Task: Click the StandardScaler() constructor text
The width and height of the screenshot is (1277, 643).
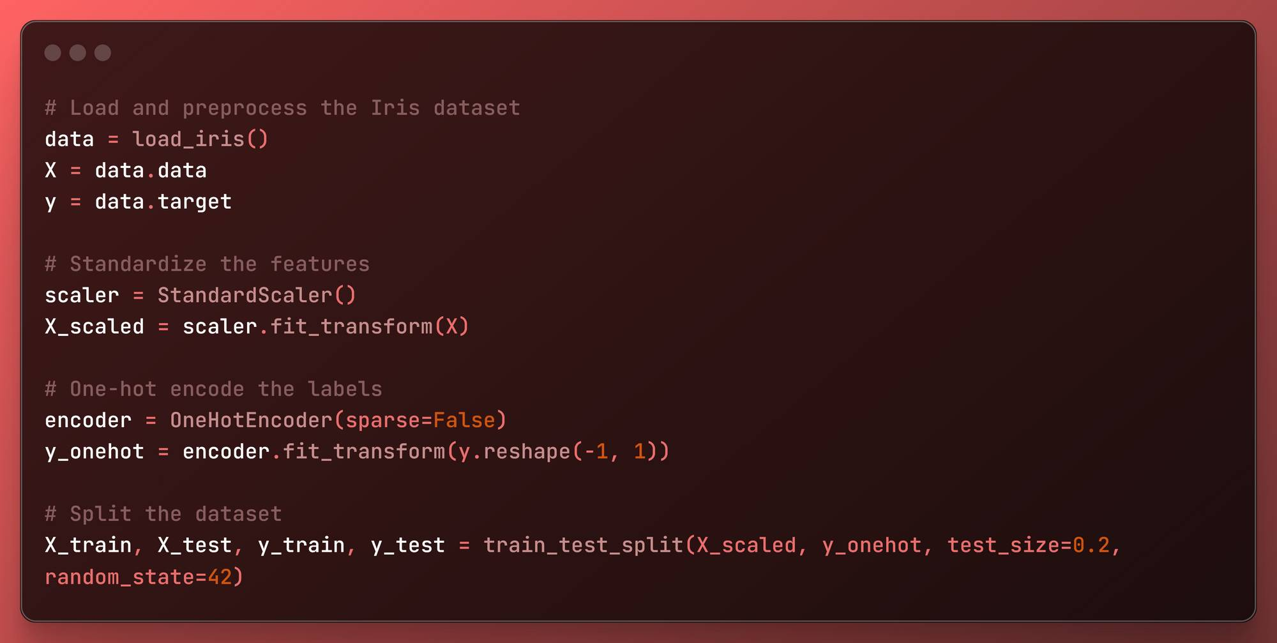Action: pos(257,295)
